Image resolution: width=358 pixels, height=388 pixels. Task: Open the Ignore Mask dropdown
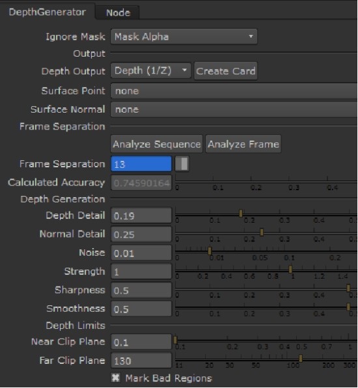[x=184, y=36]
